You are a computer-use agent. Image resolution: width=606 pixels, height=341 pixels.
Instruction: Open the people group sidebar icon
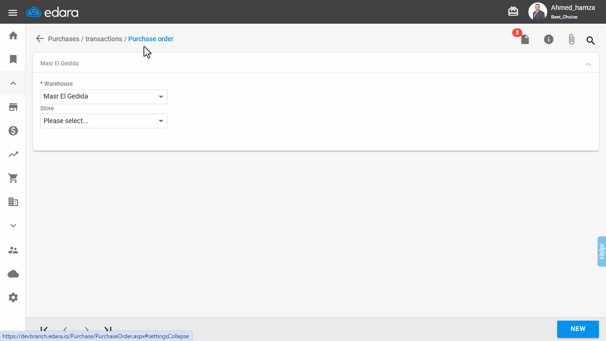(13, 250)
